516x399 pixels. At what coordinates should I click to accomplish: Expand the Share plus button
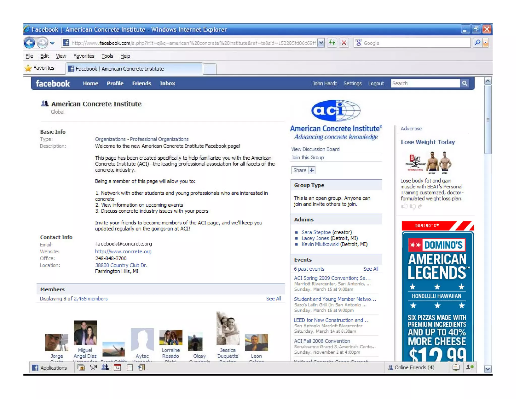click(x=312, y=170)
